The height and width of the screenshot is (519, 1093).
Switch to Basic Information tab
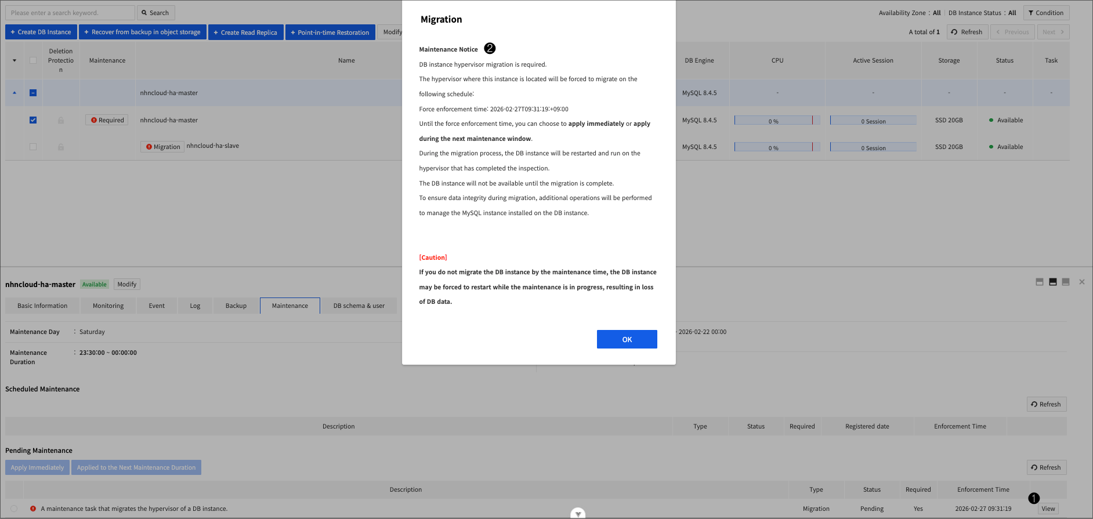(42, 306)
